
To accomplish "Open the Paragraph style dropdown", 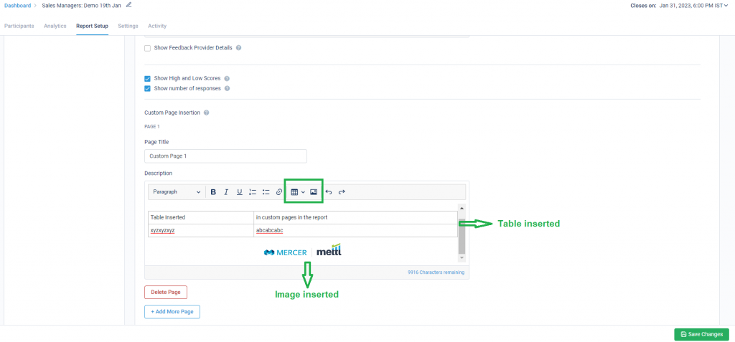I will [x=177, y=192].
